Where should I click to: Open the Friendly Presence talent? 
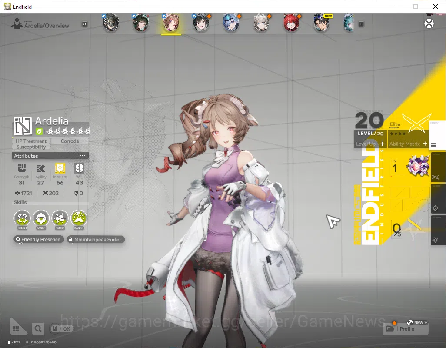tap(38, 239)
